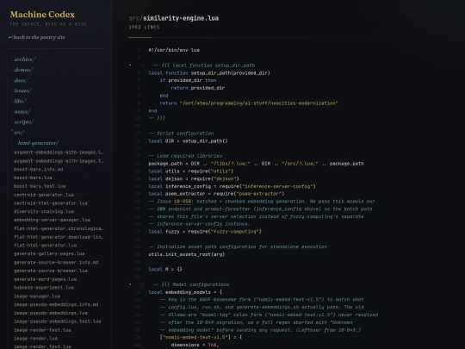Open image-pseudo-embeddings.lua file
465x349 pixels.
[51, 313]
